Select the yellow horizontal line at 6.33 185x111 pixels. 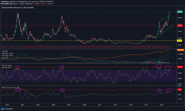(89, 41)
